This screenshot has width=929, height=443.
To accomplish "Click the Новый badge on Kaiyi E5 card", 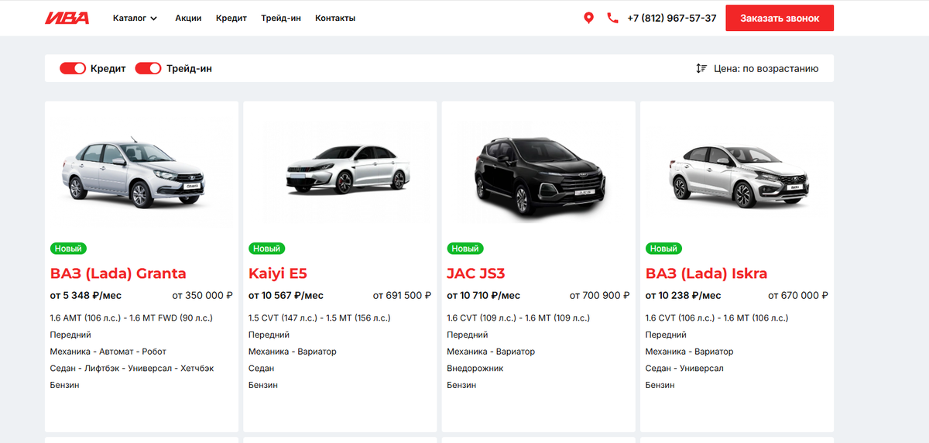I will click(x=266, y=249).
